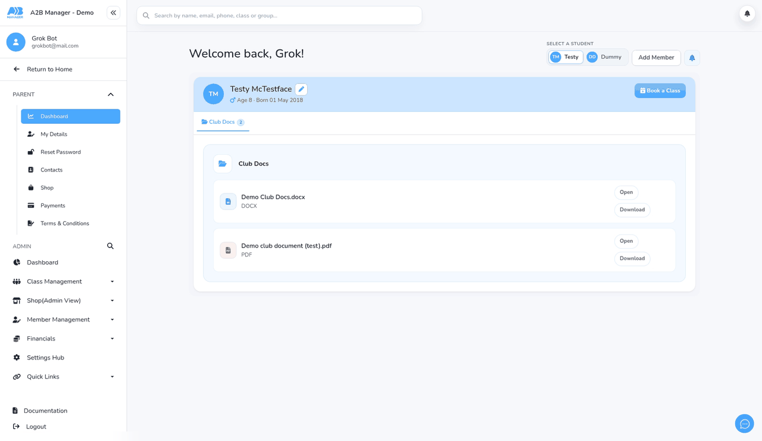Focus the global search input field
The image size is (762, 441).
pyautogui.click(x=279, y=15)
